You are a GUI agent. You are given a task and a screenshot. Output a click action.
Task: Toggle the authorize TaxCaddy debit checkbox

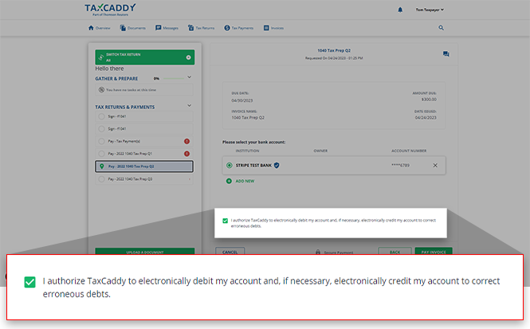pyautogui.click(x=226, y=220)
